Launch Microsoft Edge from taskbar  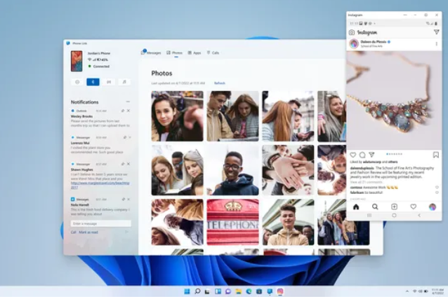[249, 291]
